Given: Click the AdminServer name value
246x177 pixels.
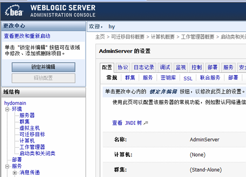Looking at the screenshot, I should (205, 139).
